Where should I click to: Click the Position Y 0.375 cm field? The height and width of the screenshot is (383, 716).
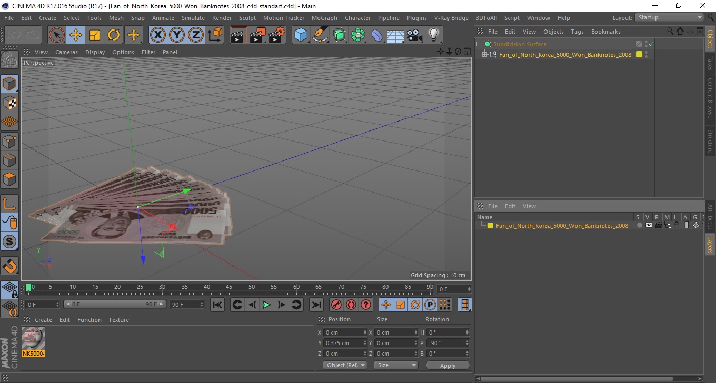[x=346, y=343]
